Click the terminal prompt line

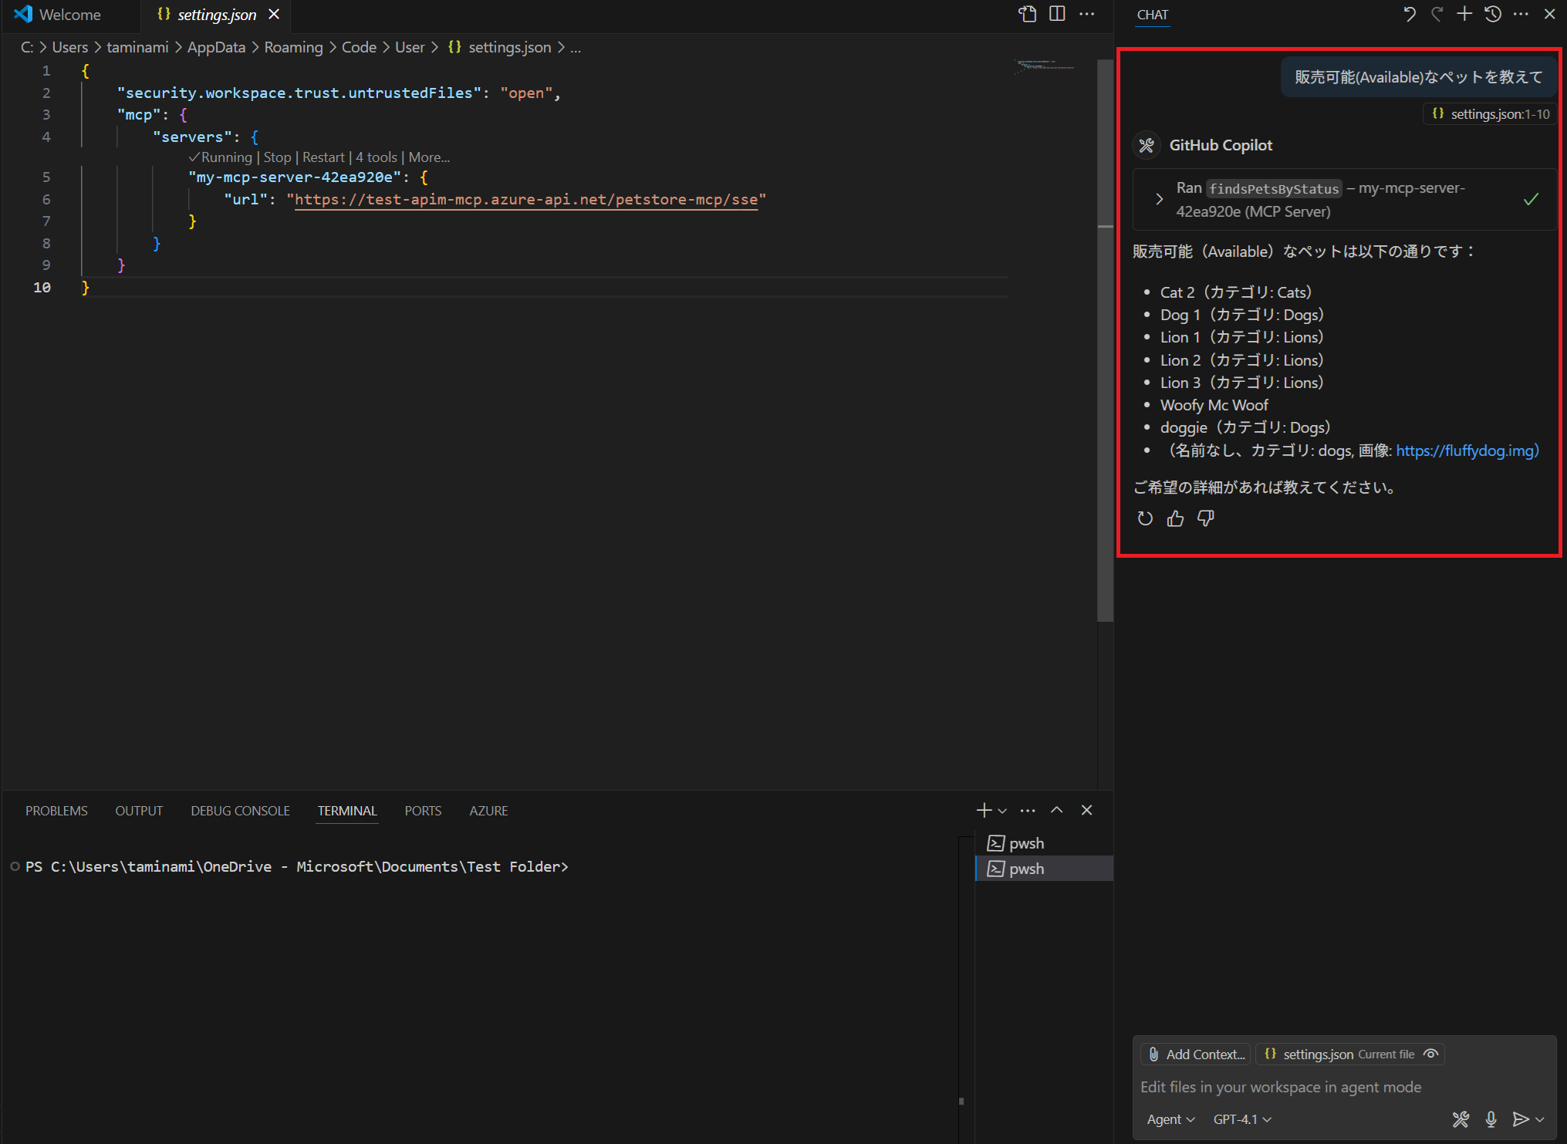click(297, 866)
